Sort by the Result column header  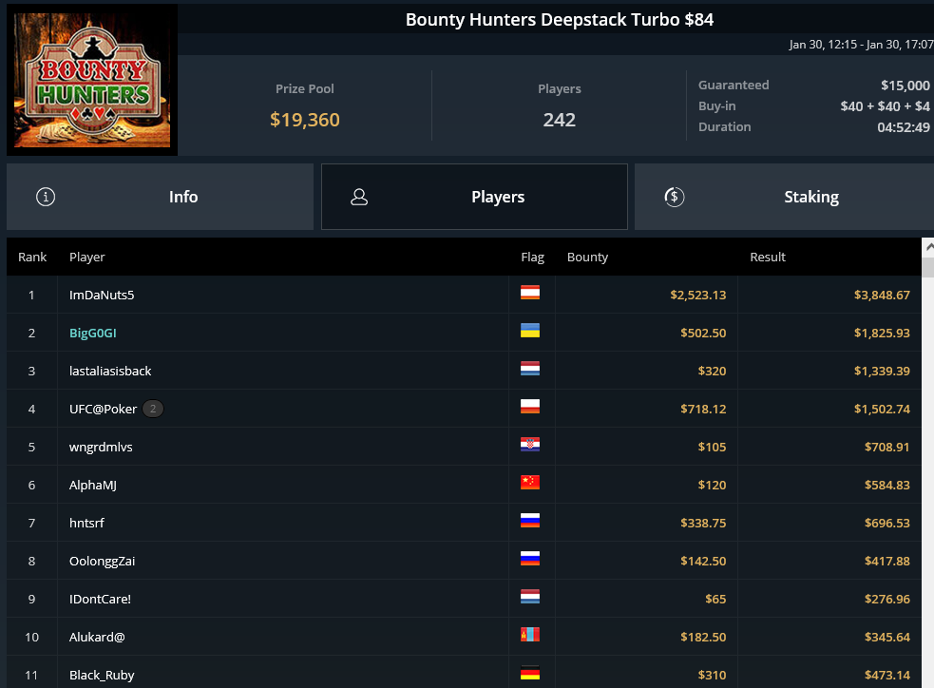tap(768, 257)
